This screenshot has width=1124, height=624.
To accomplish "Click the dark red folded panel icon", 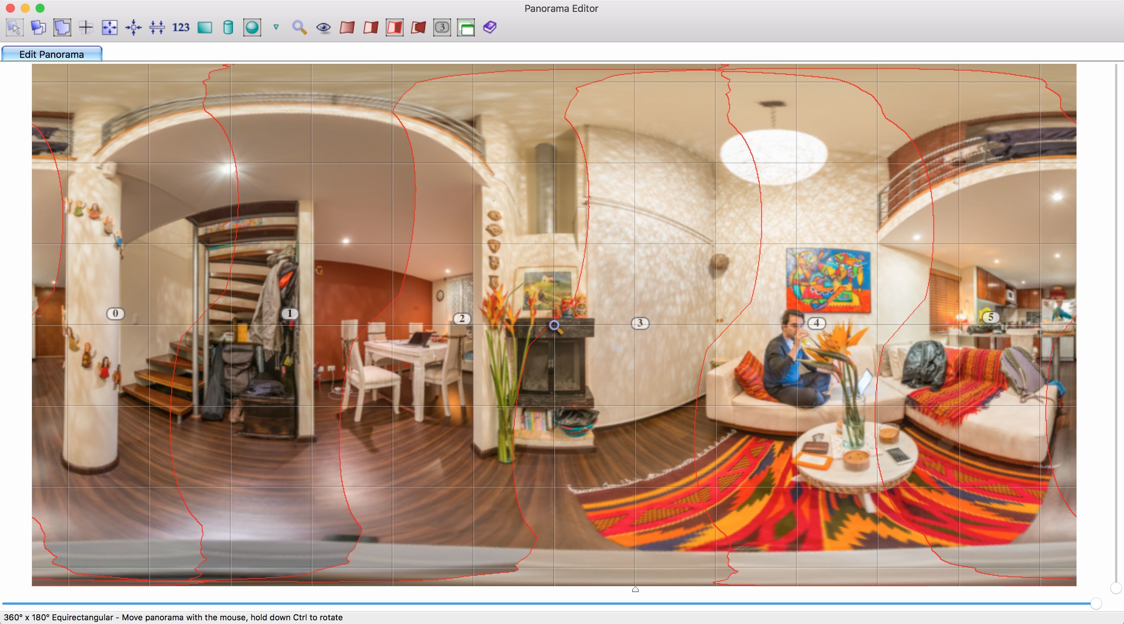I will click(x=418, y=27).
